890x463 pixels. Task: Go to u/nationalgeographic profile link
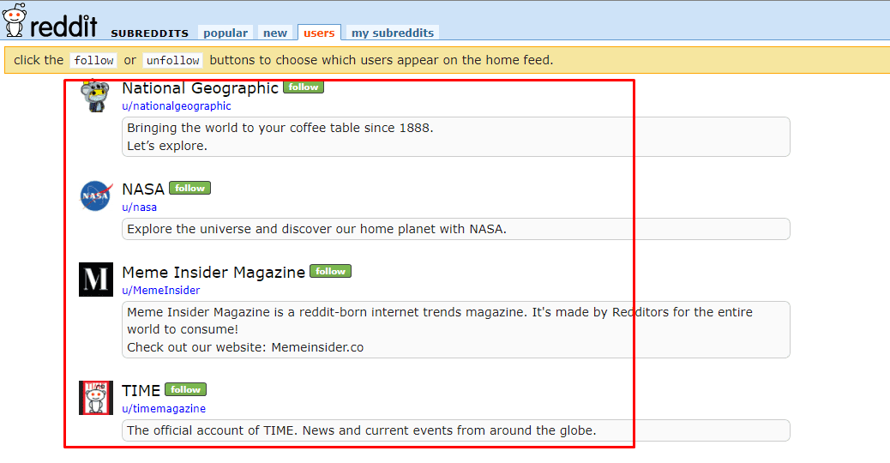[177, 106]
